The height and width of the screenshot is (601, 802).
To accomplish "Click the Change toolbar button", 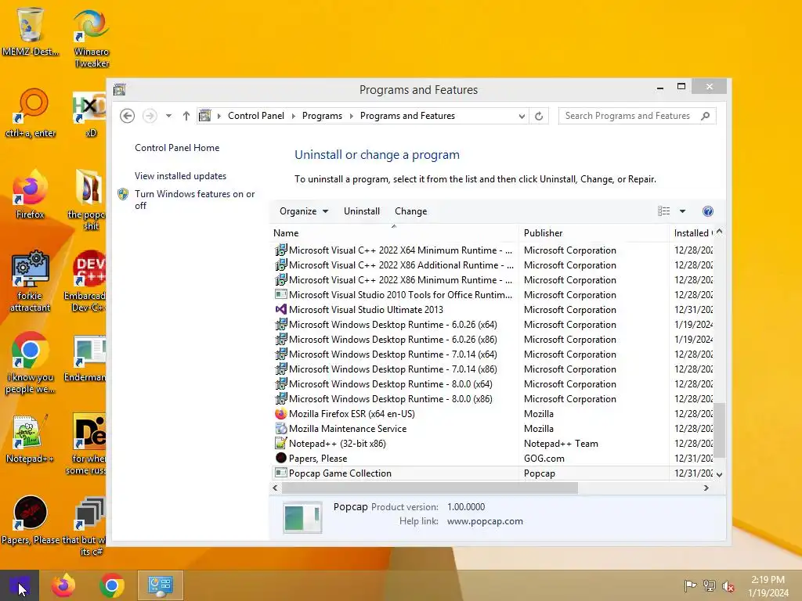I will coord(410,211).
